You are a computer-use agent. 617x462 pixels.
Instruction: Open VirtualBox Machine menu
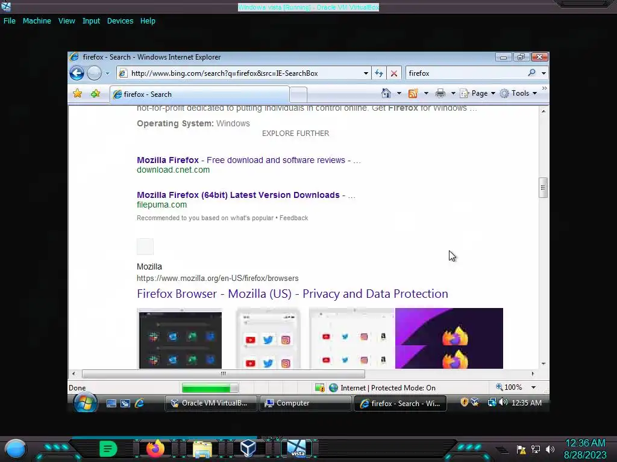tap(37, 21)
